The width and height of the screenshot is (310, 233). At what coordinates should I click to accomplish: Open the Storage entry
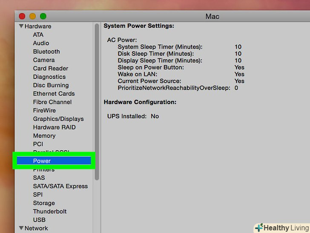pos(44,203)
